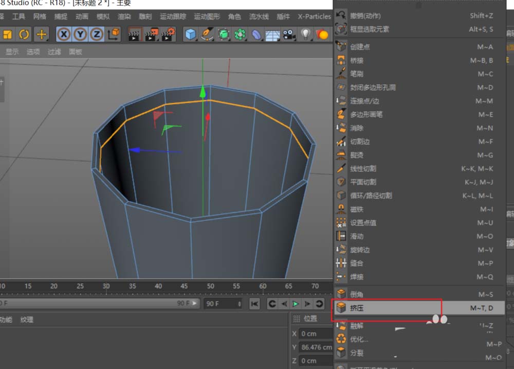Click the Y position field 86.476 cm
Image resolution: width=514 pixels, height=369 pixels.
point(316,347)
